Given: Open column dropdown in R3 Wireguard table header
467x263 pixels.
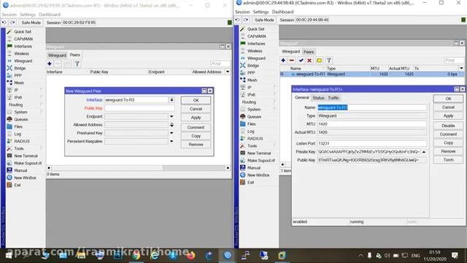Looking at the screenshot, I should click(x=461, y=68).
